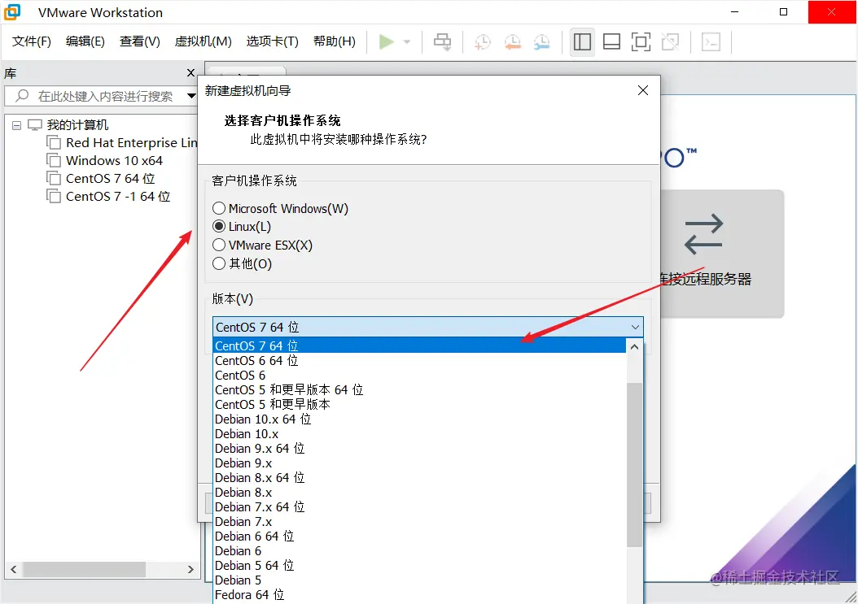Select CentOS 7 64 位 in library tree
858x604 pixels.
[101, 179]
